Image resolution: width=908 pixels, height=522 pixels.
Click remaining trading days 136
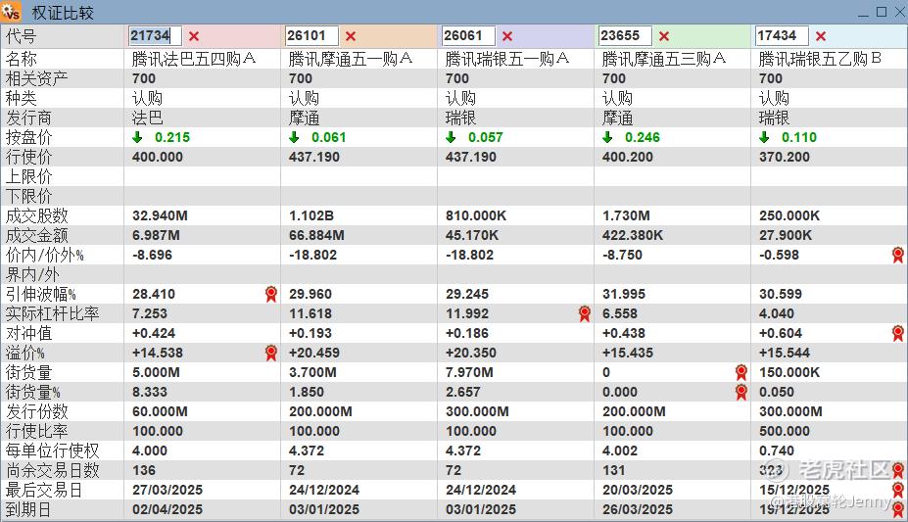coord(144,470)
